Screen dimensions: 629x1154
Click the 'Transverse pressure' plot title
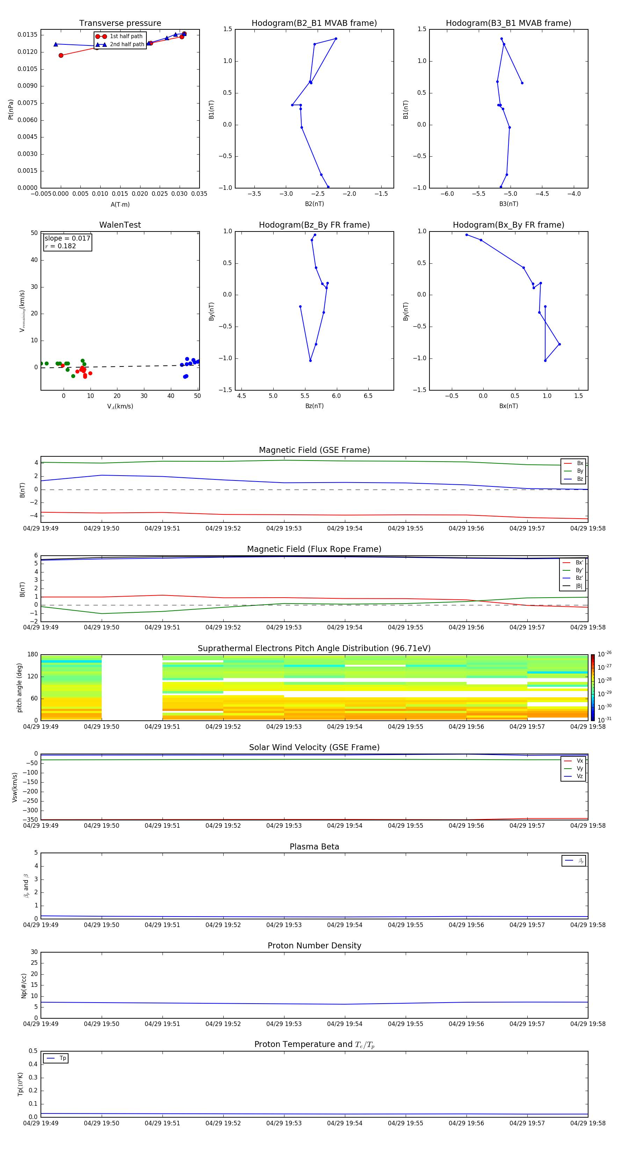click(x=120, y=23)
